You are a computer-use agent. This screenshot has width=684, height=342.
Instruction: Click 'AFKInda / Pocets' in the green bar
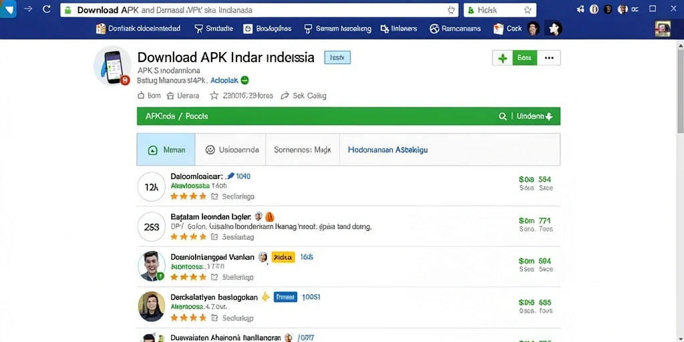coord(176,116)
